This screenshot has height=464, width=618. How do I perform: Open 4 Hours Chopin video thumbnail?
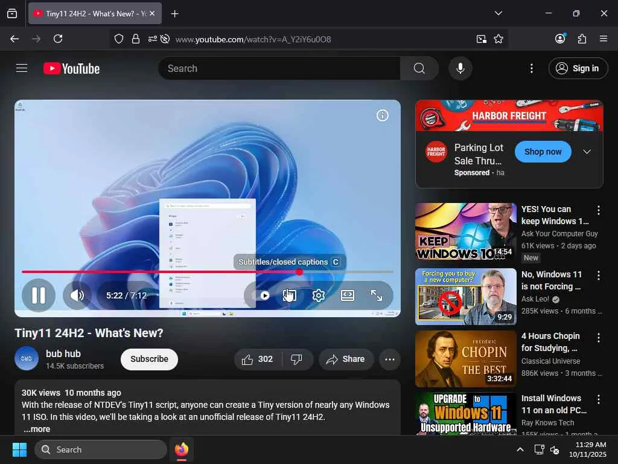pyautogui.click(x=466, y=359)
